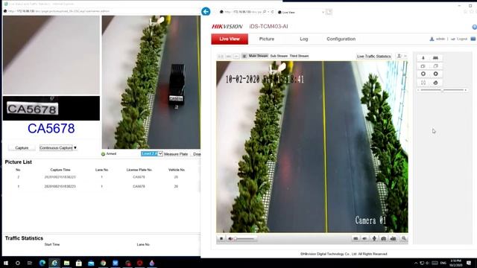477x268 pixels.
Task: Click the second icon in the live view bottom-right toolbar
Action: pos(364,238)
